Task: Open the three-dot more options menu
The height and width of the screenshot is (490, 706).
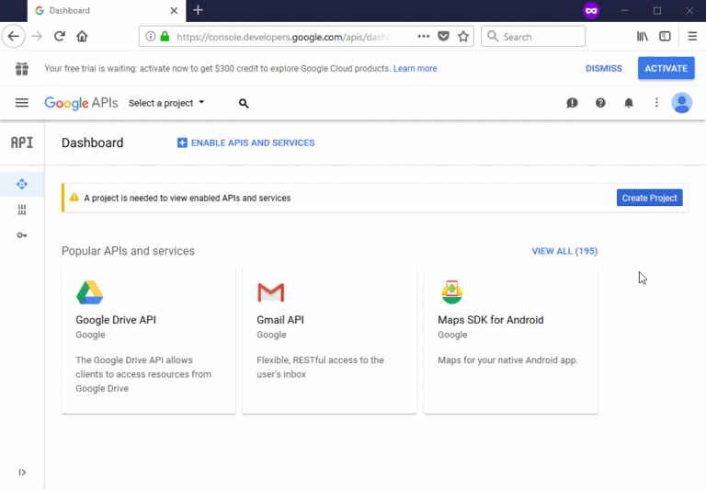Action: coord(656,103)
